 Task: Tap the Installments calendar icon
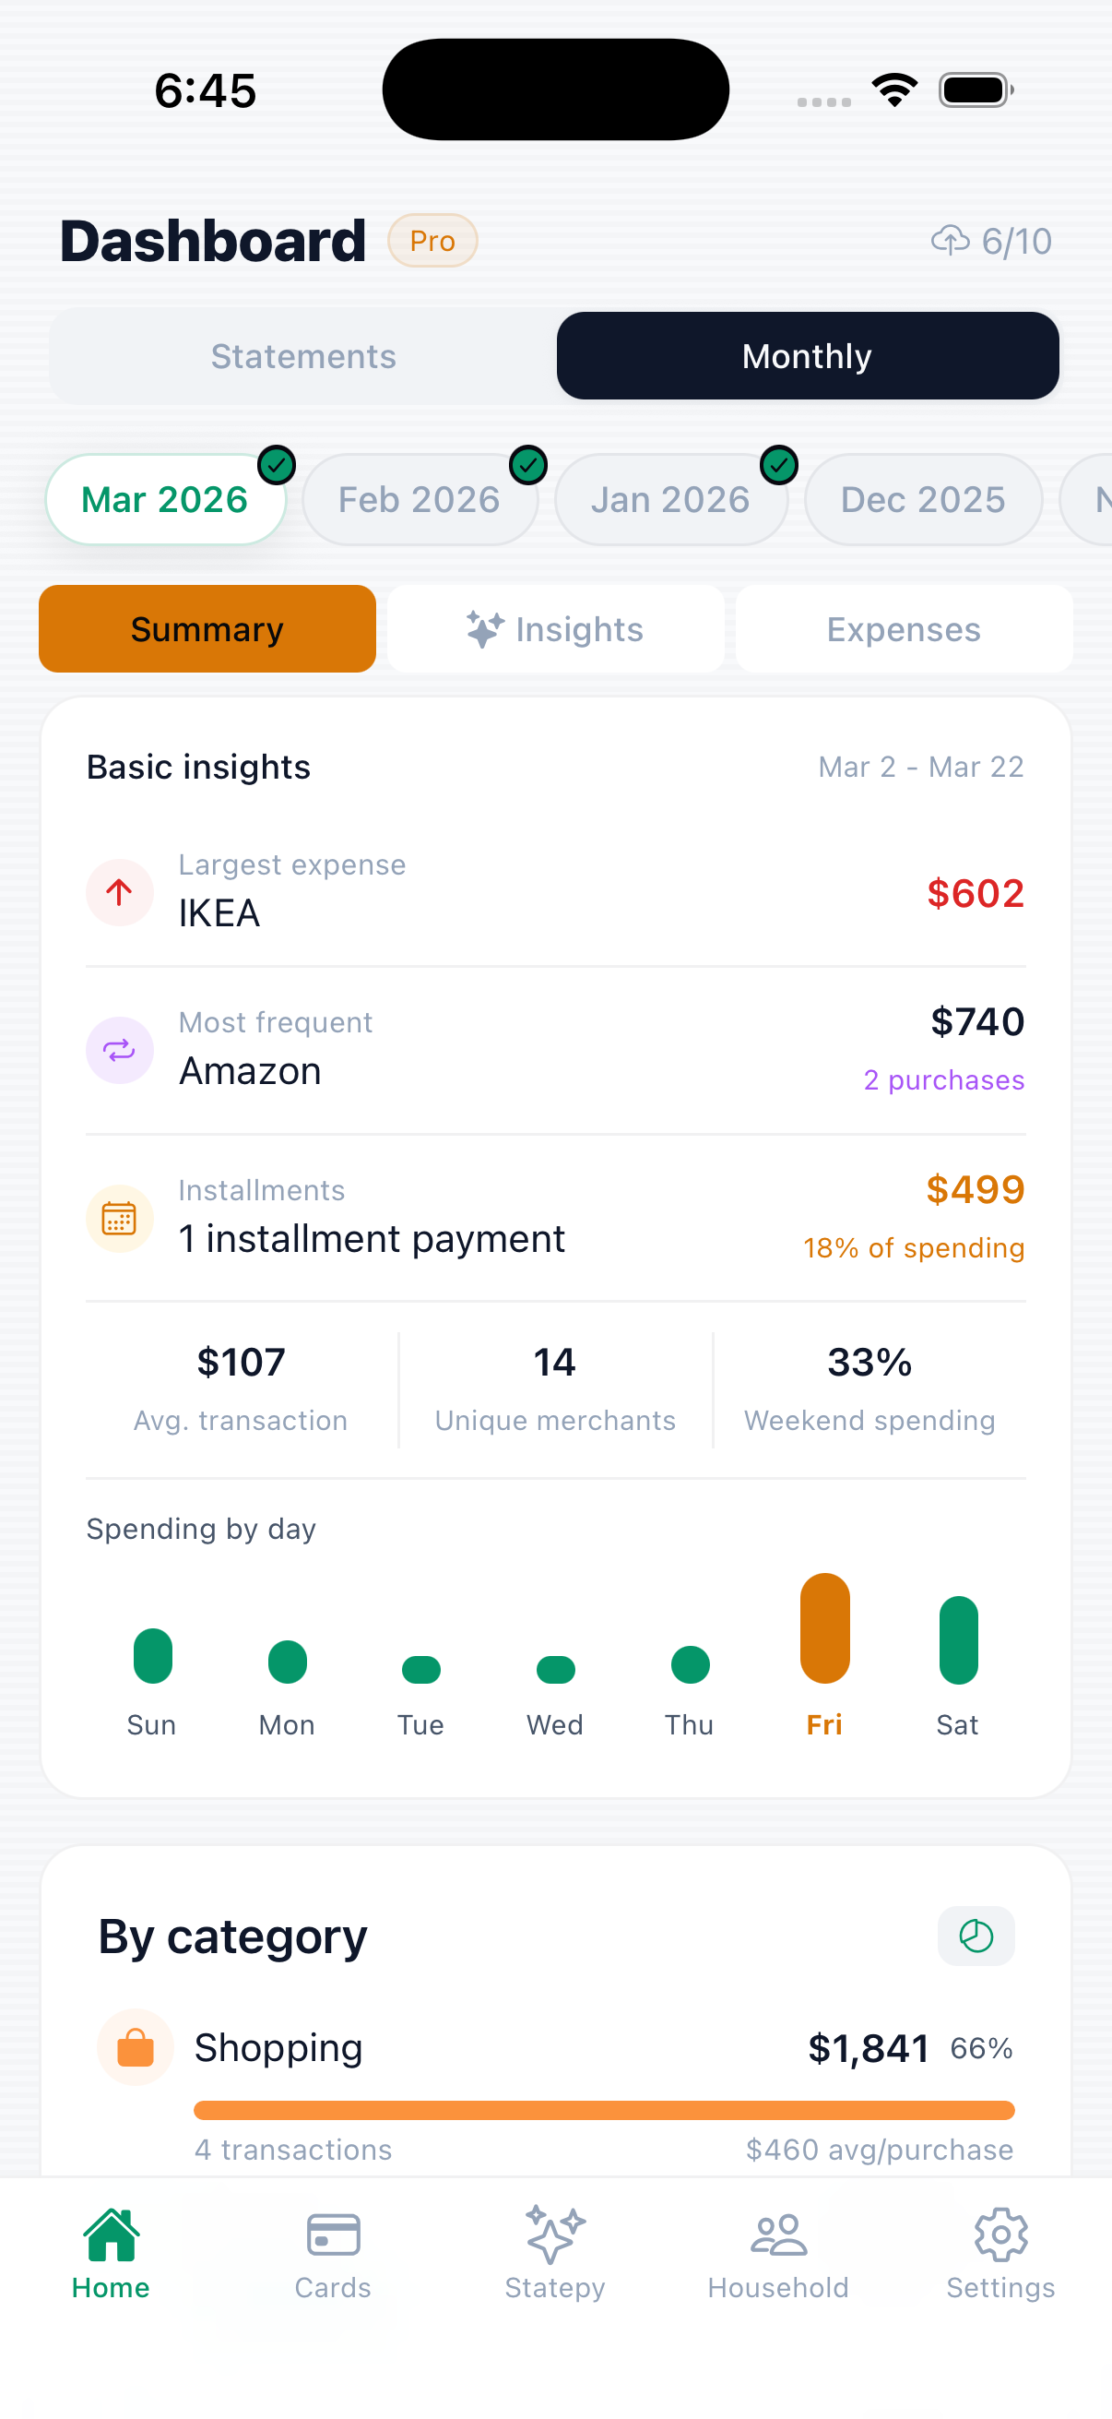coord(119,1218)
